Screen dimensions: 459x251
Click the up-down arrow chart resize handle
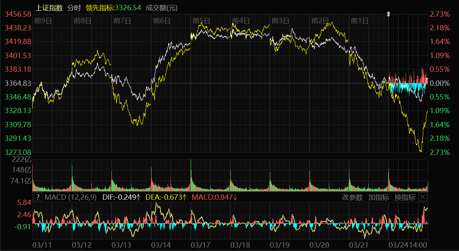click(389, 14)
